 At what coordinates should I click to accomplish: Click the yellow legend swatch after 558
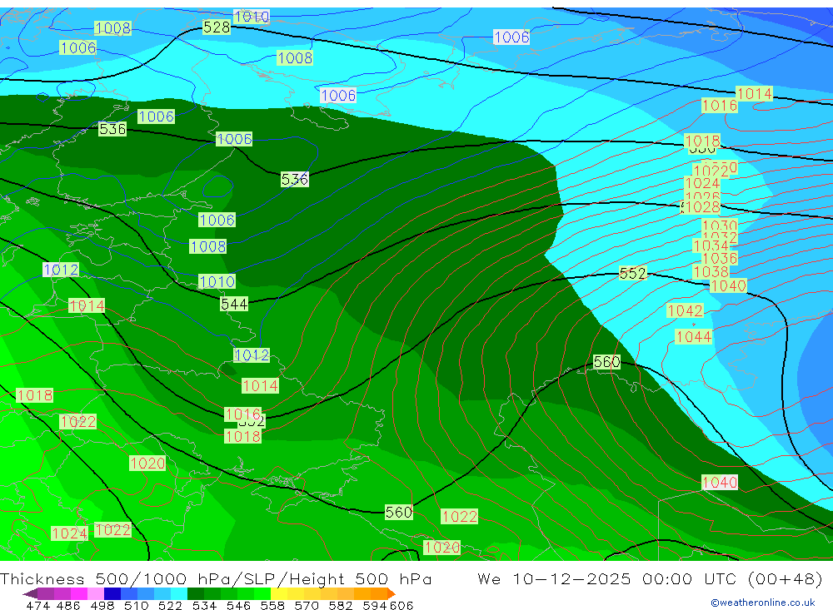[279, 593]
